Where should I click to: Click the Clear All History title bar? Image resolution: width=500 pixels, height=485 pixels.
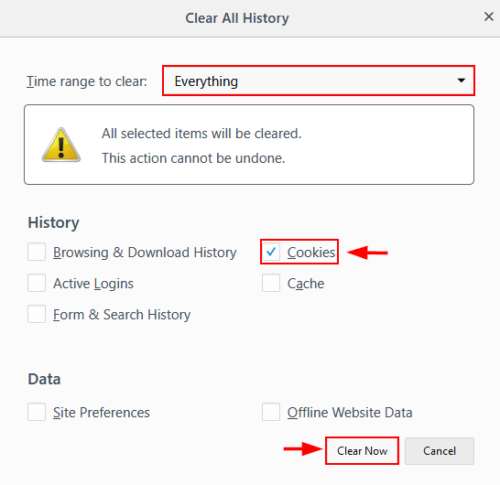(237, 18)
